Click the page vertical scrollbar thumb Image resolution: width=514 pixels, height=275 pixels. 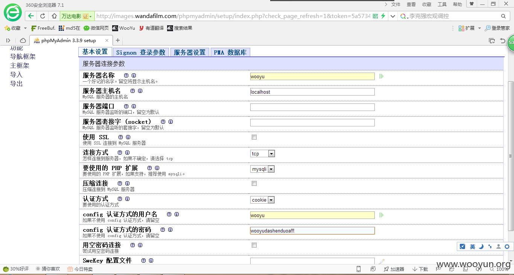click(511, 157)
